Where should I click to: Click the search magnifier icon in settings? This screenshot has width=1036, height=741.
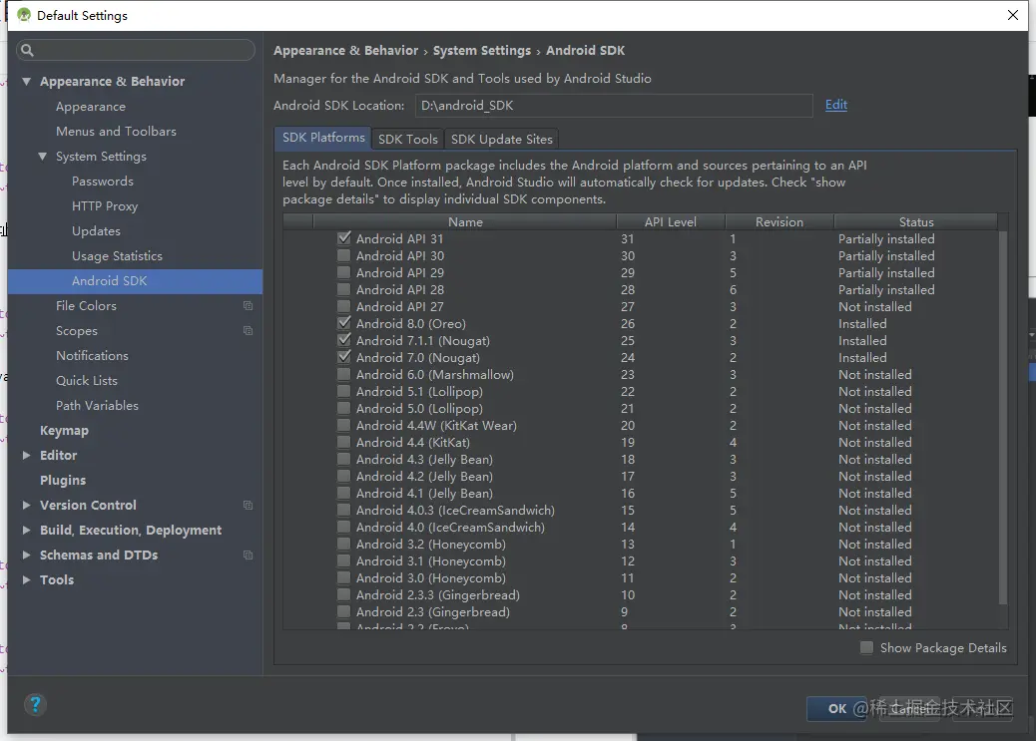point(27,50)
